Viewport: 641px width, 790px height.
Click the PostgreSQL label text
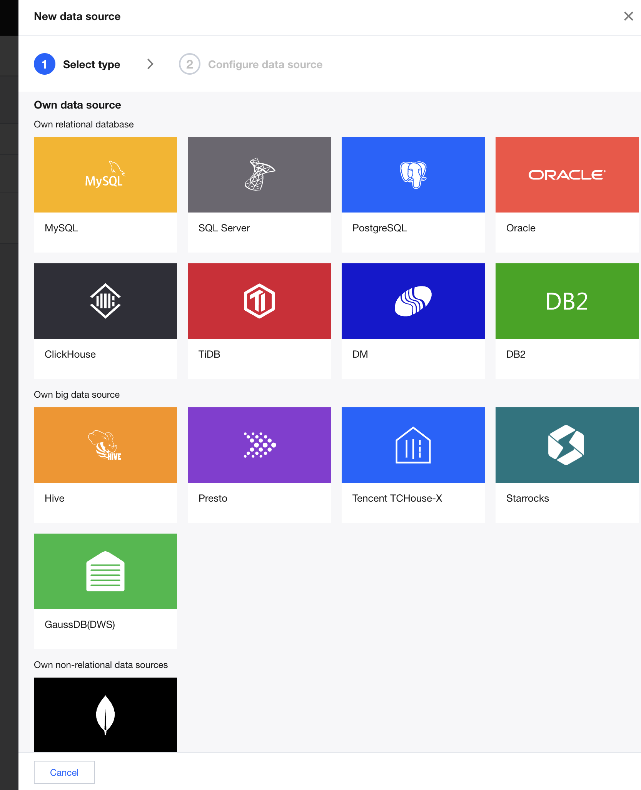[380, 228]
